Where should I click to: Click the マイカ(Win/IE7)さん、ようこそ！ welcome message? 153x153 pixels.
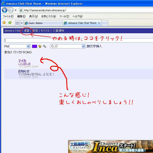[x=36, y=74]
